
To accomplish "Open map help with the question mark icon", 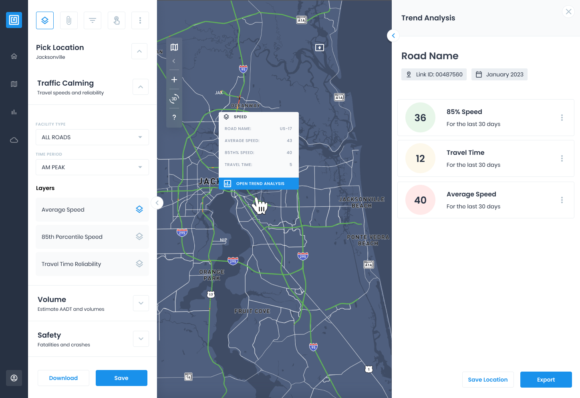I will pos(174,117).
